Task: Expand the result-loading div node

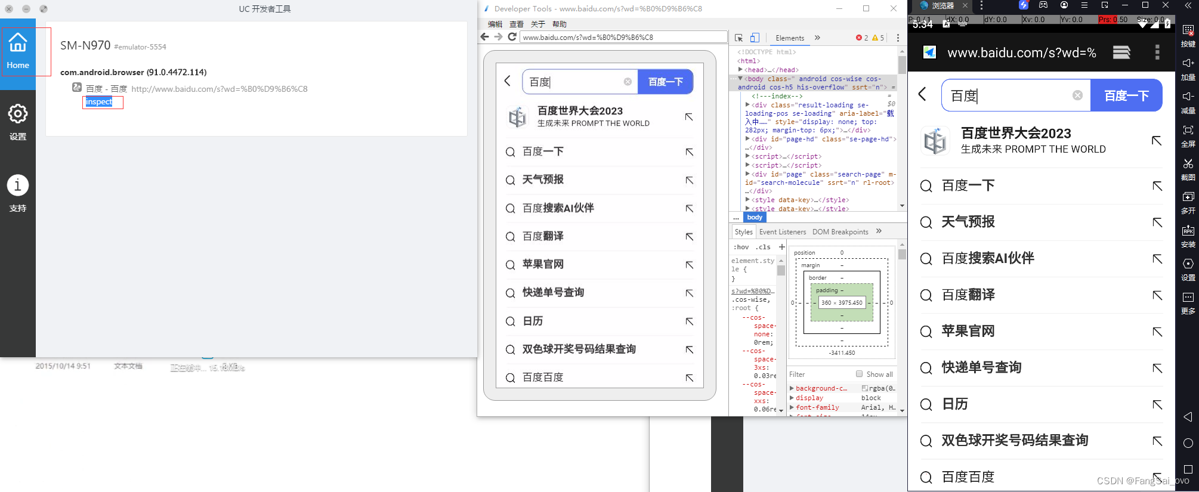Action: [x=747, y=104]
